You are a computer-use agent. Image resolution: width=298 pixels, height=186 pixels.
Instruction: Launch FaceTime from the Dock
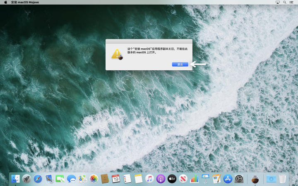60,179
